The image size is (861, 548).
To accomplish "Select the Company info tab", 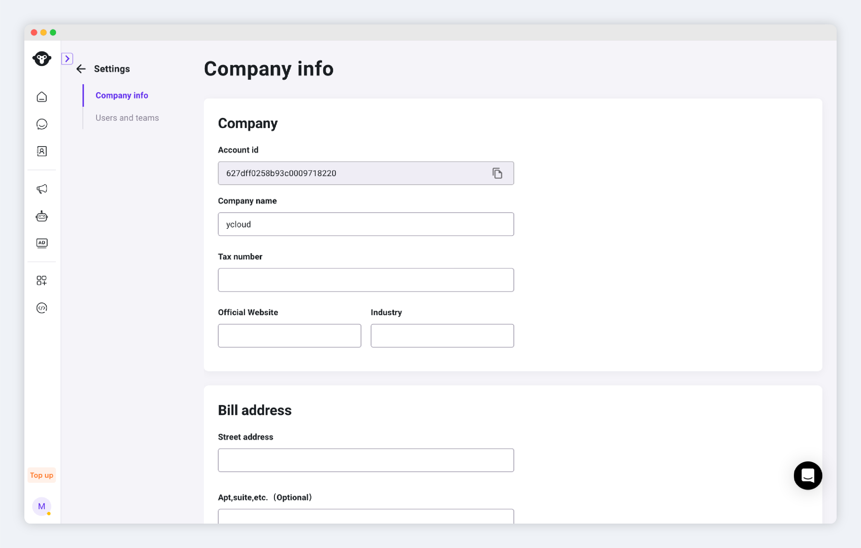I will click(x=122, y=95).
